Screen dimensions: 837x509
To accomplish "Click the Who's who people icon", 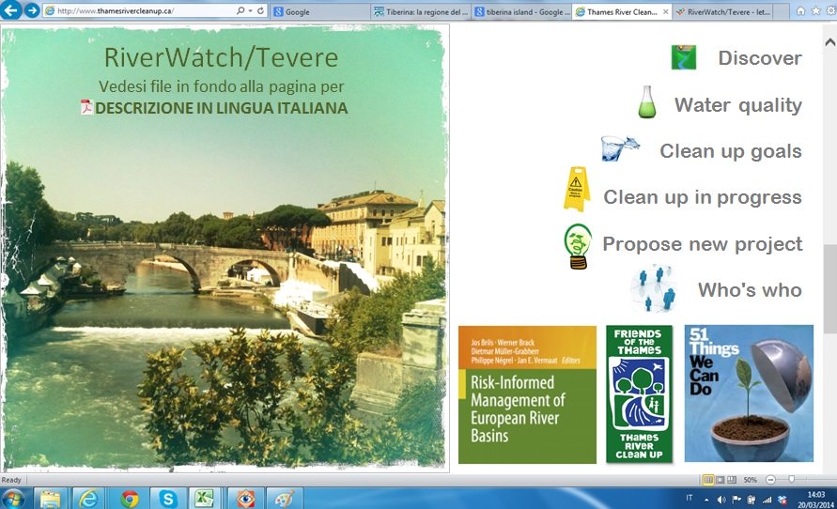I will tap(655, 288).
